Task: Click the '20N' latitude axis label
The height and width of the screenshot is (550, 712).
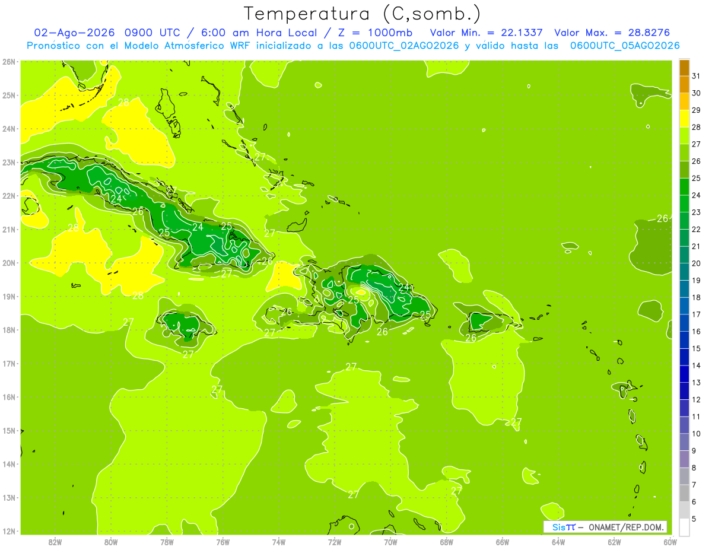Action: [x=9, y=263]
